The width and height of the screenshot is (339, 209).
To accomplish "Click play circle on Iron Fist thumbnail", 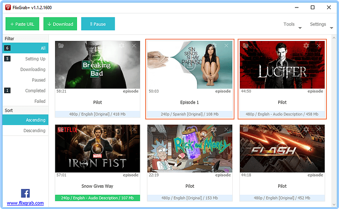I will click(x=98, y=148).
